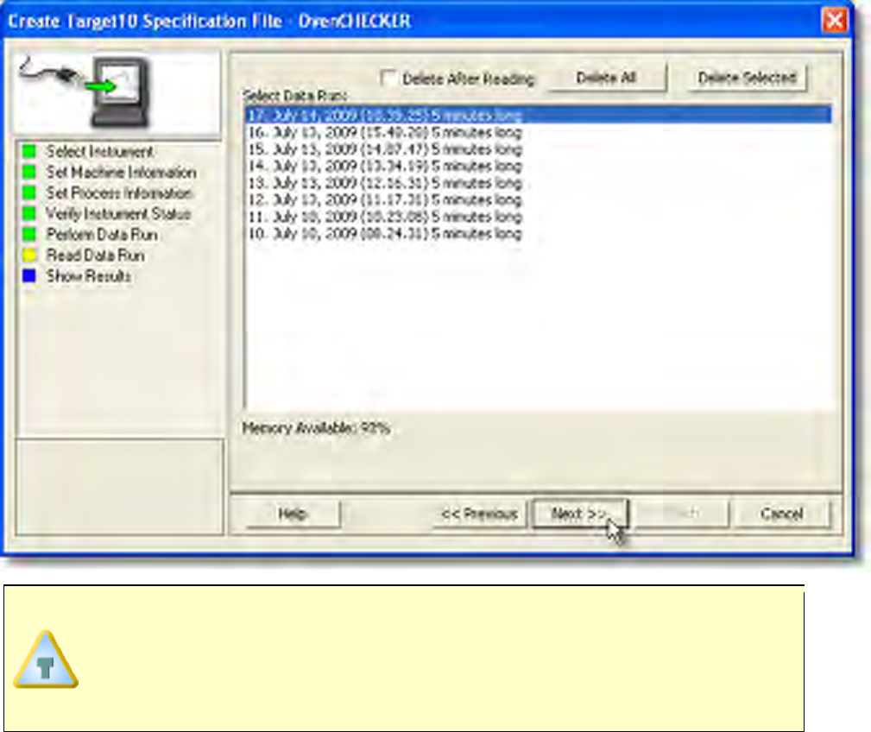Click the green square beside Select Instrument
The image size is (871, 732).
tap(28, 151)
